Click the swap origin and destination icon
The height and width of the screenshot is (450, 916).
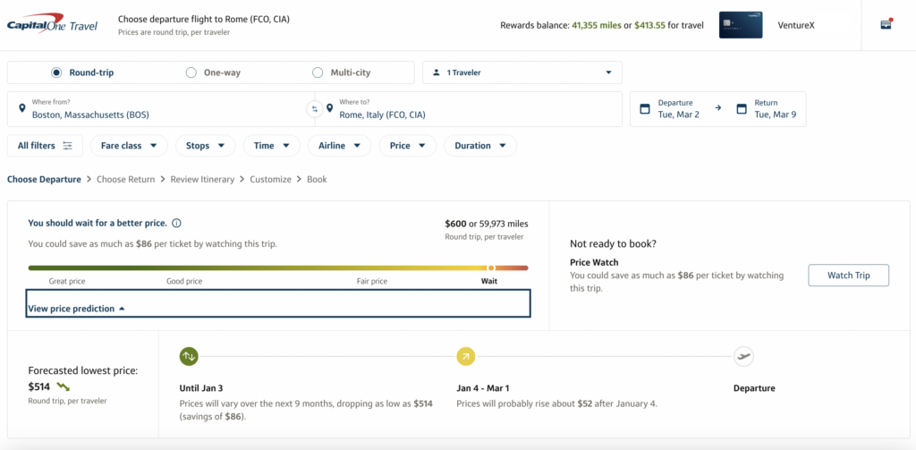[x=314, y=109]
